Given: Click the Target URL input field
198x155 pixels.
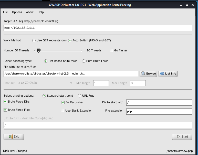Looking at the screenshot, I should pos(98,28).
